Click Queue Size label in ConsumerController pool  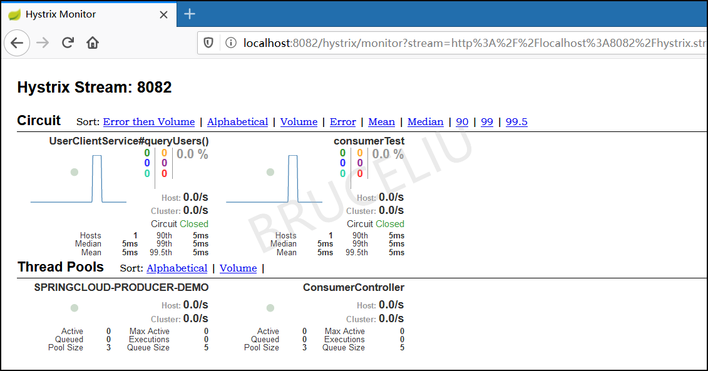(344, 347)
